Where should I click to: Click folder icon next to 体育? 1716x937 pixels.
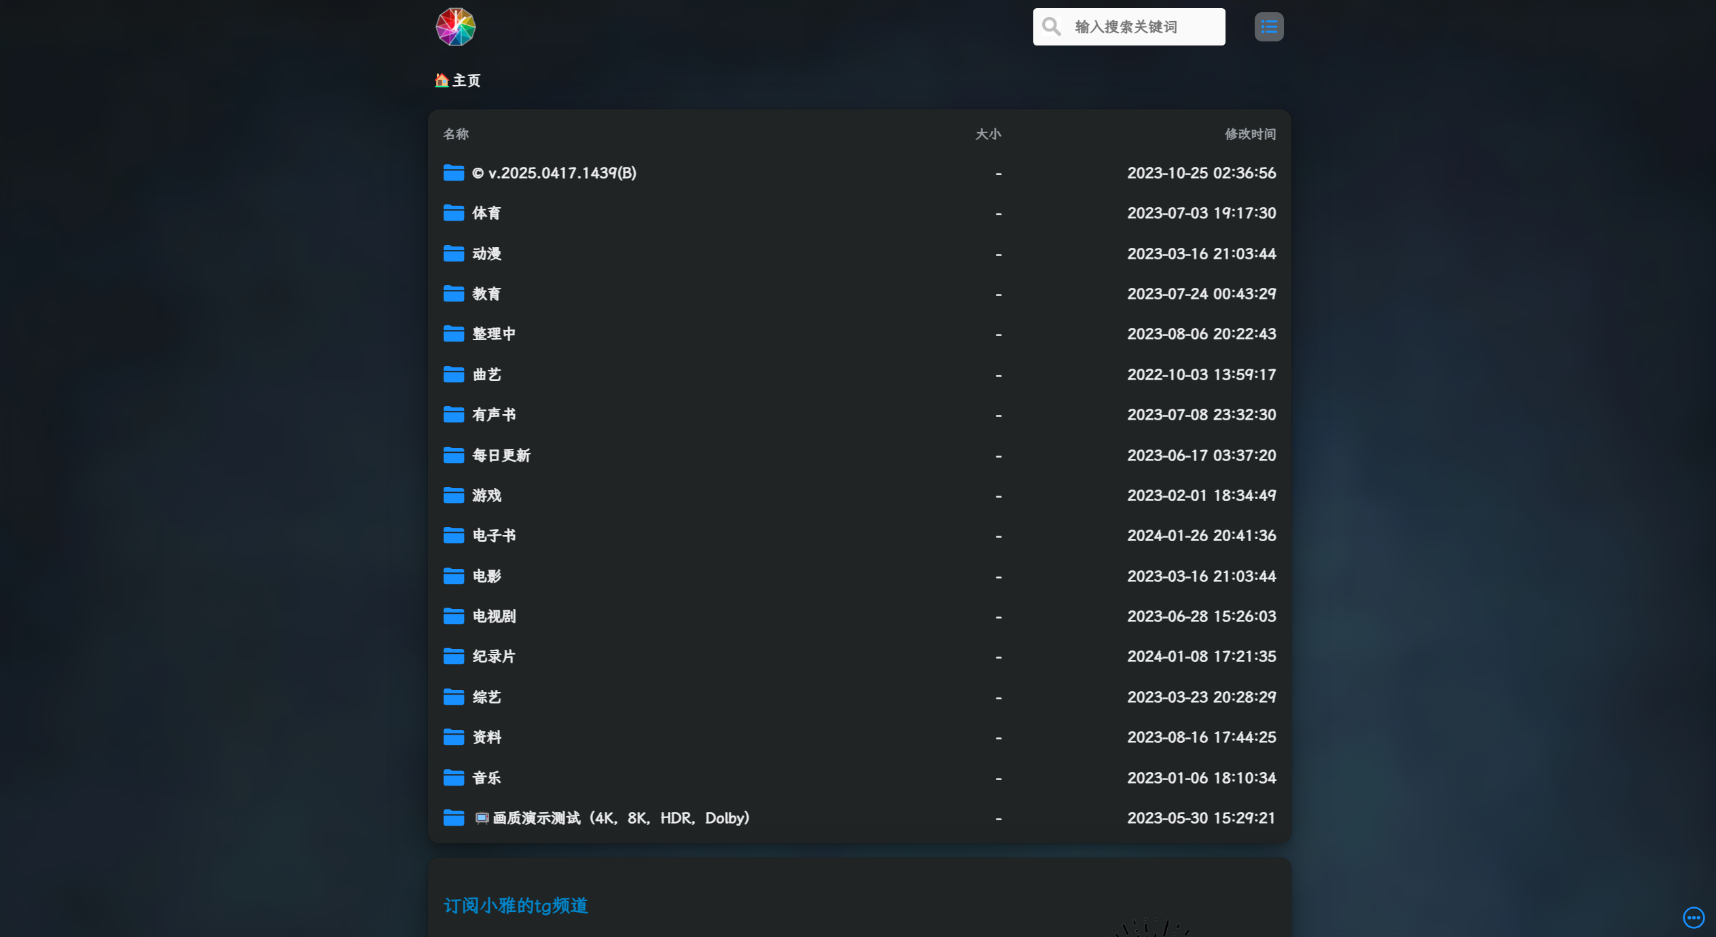453,213
